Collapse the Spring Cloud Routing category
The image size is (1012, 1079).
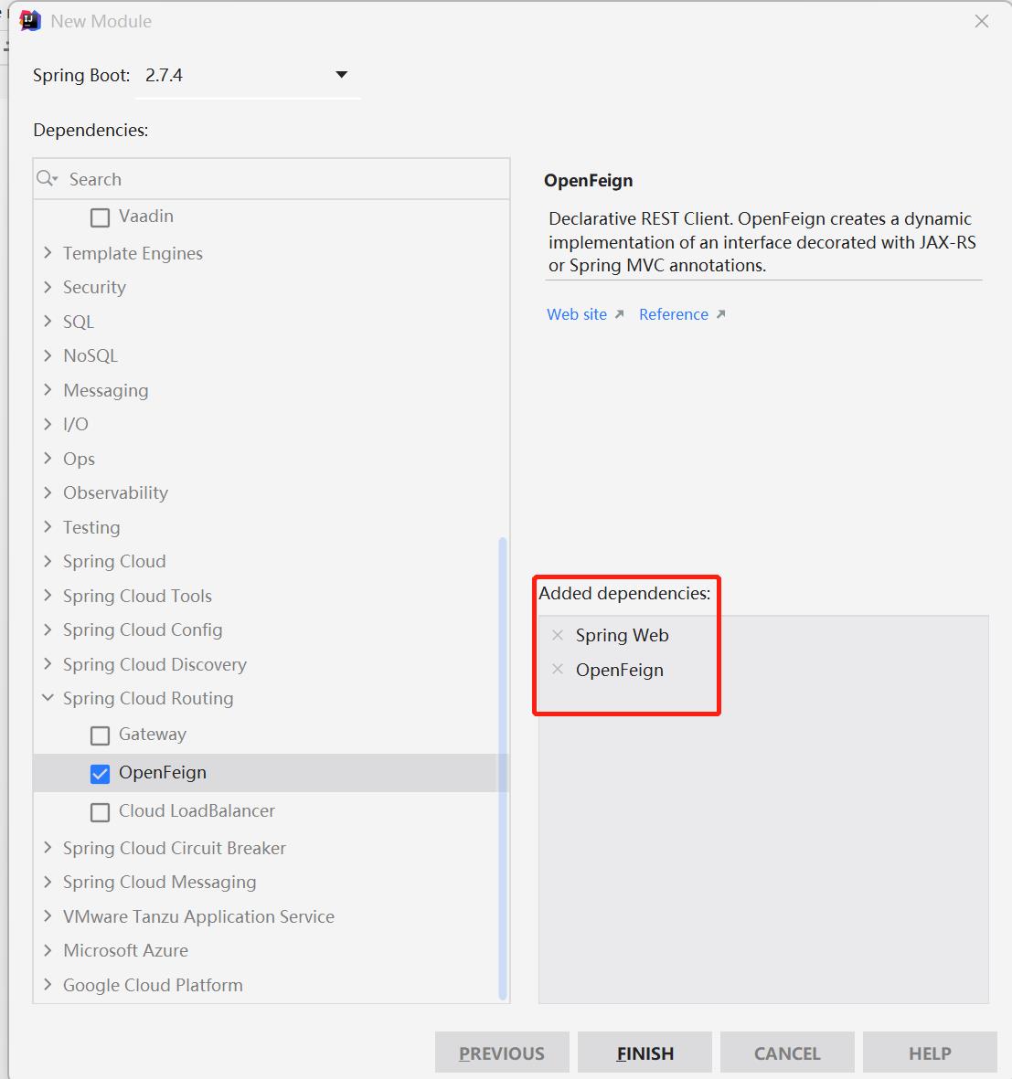click(x=48, y=698)
